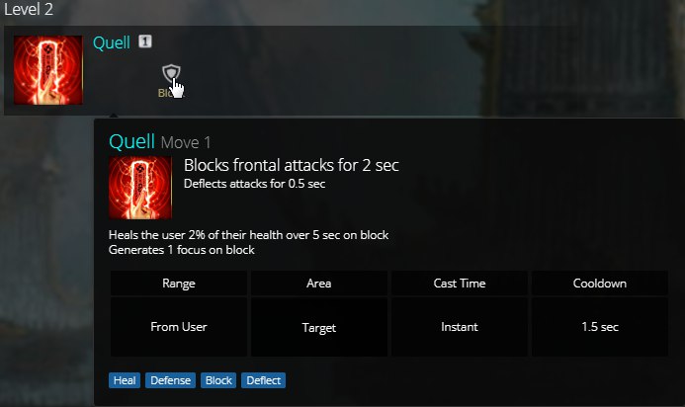Open the Quell skill name link
Screen dimensions: 685x407
pos(112,42)
